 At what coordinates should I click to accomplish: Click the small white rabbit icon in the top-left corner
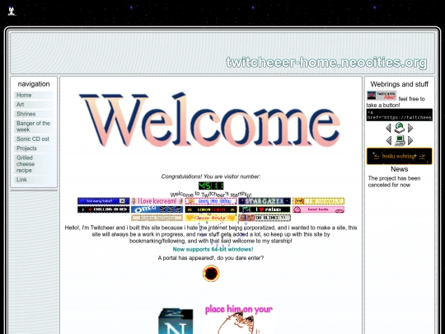[x=12, y=11]
